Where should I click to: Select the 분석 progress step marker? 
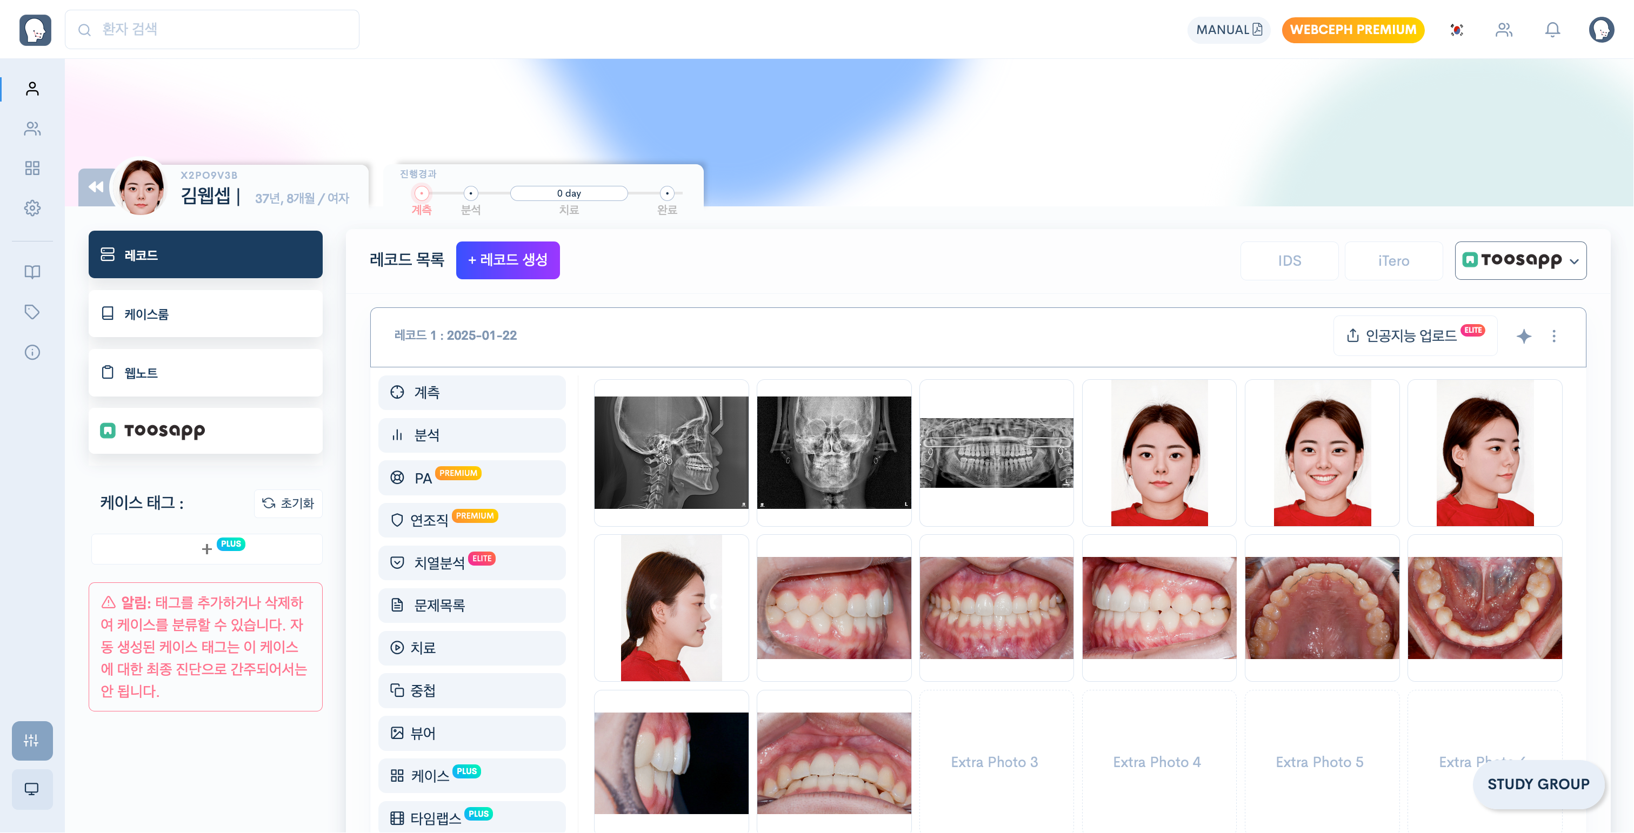pos(471,193)
